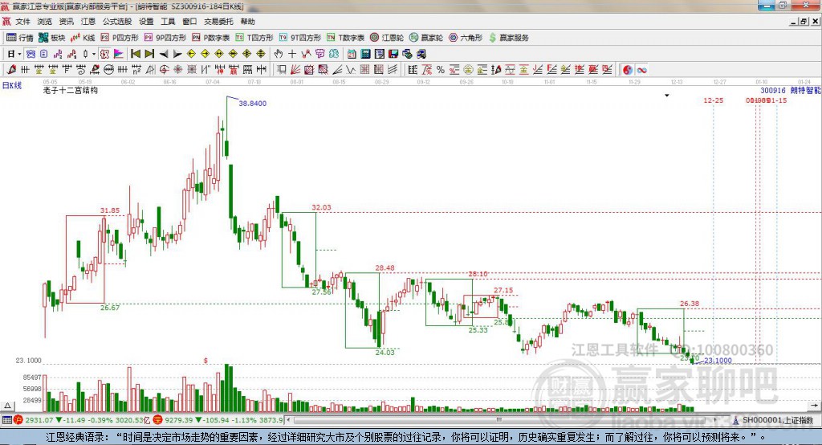Open the calendar icon in toolbar
The width and height of the screenshot is (822, 445).
(352, 54)
